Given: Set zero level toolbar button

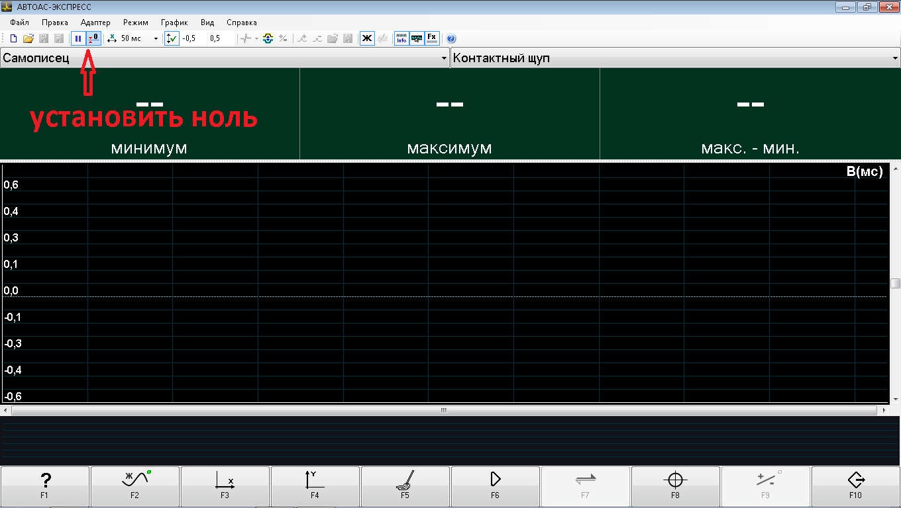Looking at the screenshot, I should pos(94,38).
